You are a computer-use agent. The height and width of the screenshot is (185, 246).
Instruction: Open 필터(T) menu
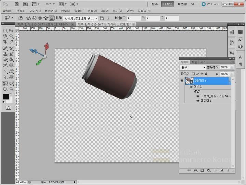(79, 11)
